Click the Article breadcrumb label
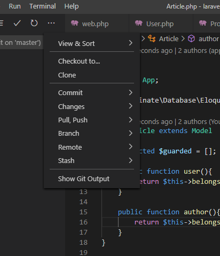Screen dimensions: 220x256 pyautogui.click(x=169, y=39)
